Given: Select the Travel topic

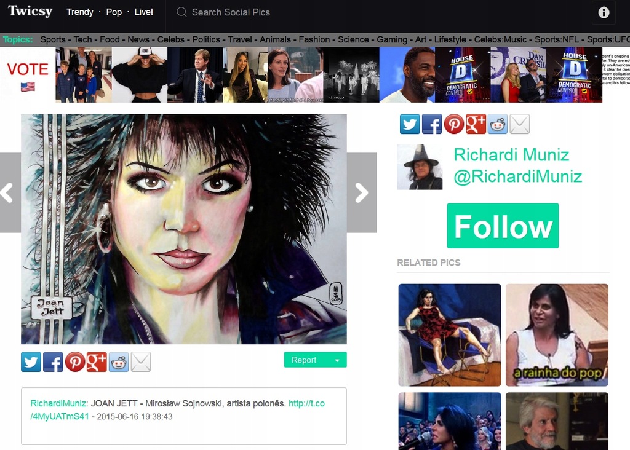Looking at the screenshot, I should coord(240,39).
